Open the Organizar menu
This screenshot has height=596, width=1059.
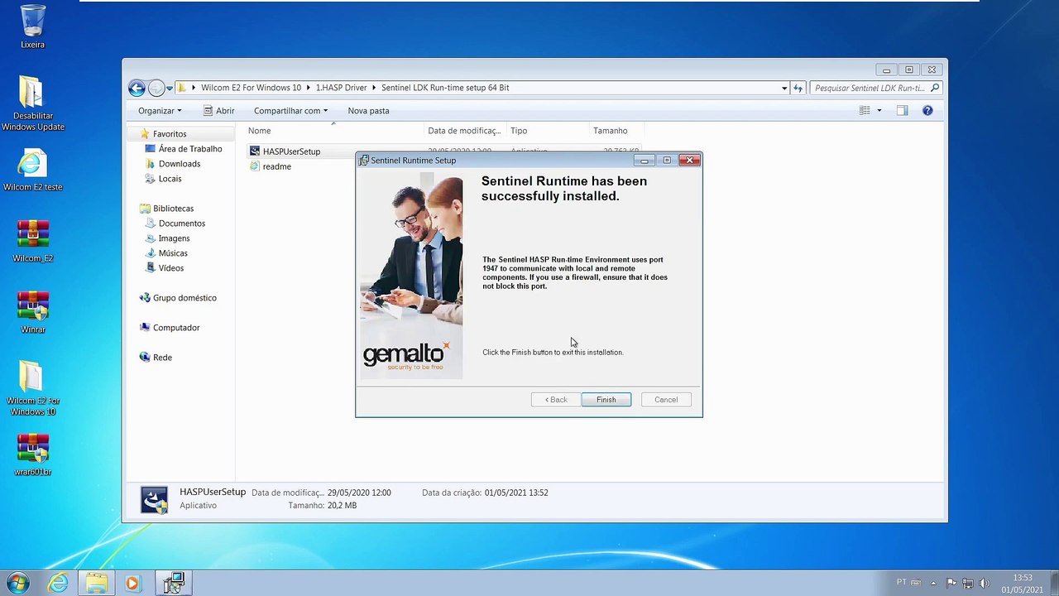160,111
